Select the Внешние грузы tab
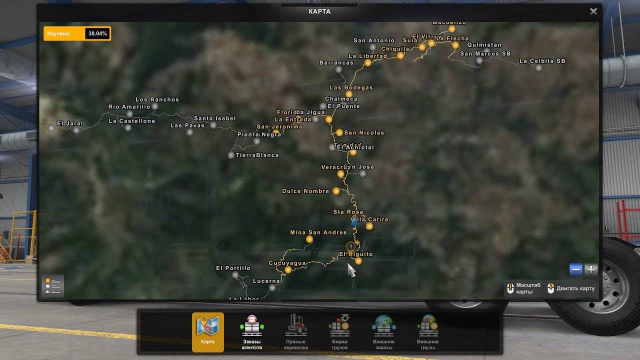This screenshot has width=640, height=360. click(x=427, y=332)
